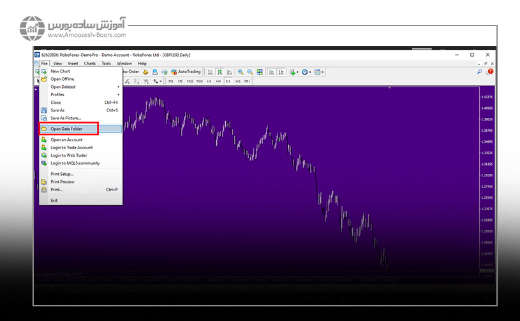Click Login to Trade Account
Screen dimensions: 520x321
point(71,147)
